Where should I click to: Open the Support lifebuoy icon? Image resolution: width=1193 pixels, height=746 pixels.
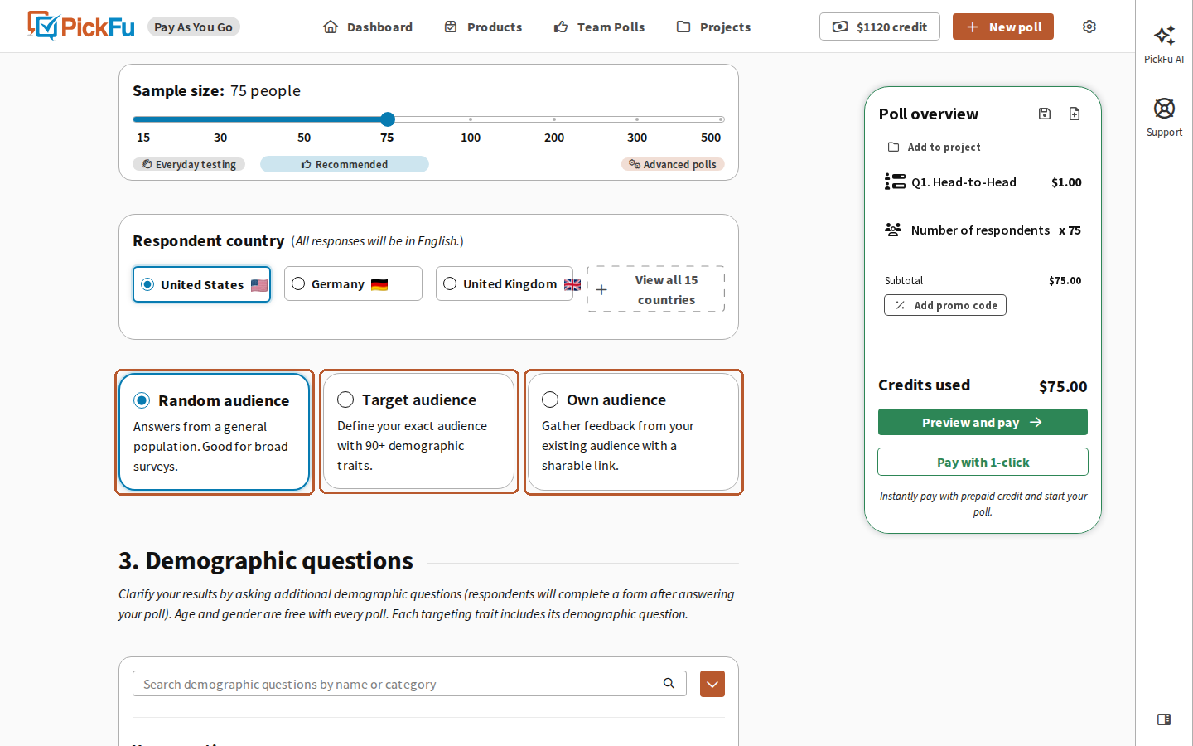1164,108
